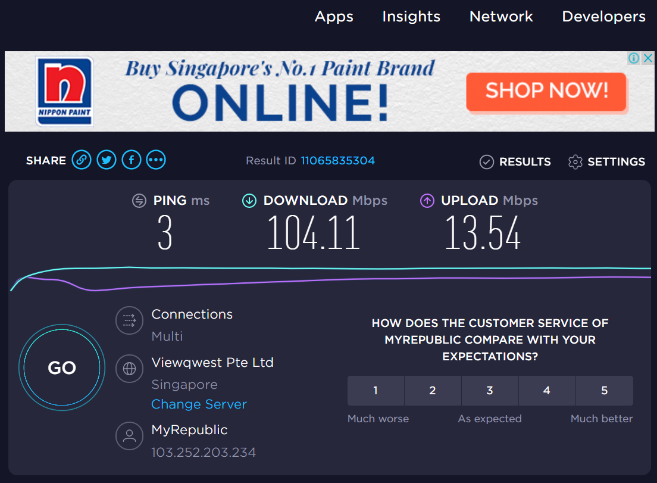
Task: Click the Multi connections text
Action: tap(167, 336)
